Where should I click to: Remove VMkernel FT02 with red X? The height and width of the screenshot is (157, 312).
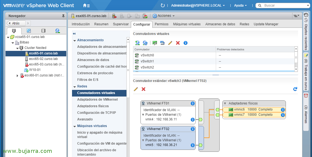click(143, 89)
